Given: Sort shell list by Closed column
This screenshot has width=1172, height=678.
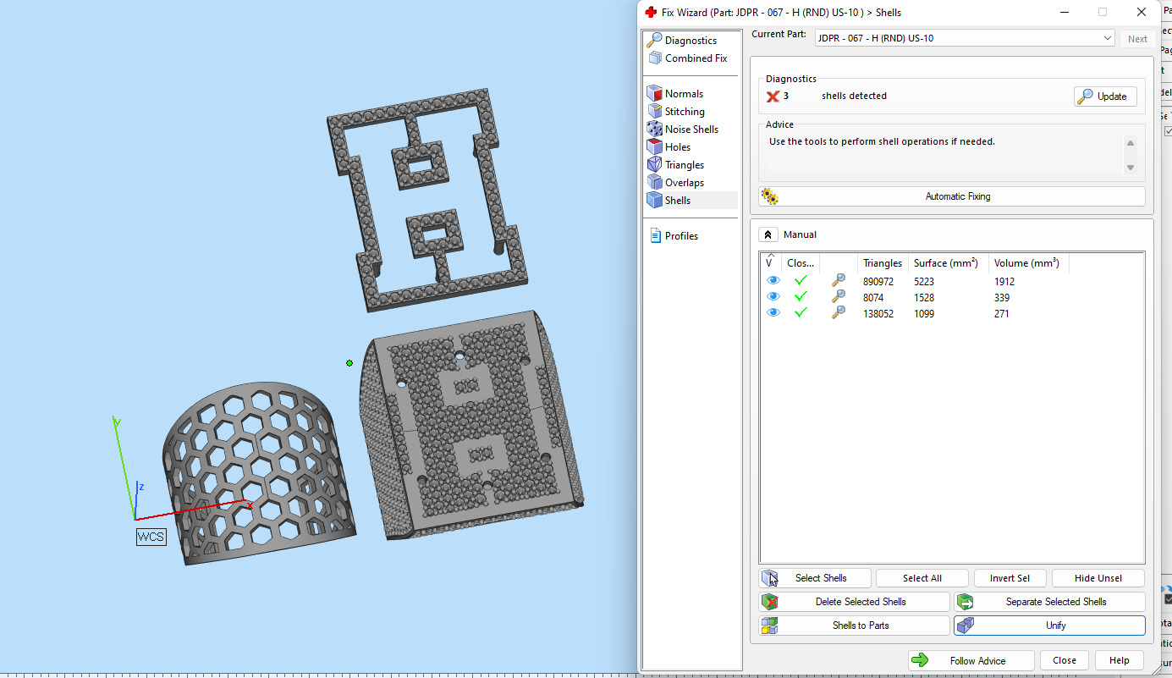Looking at the screenshot, I should click(x=801, y=263).
